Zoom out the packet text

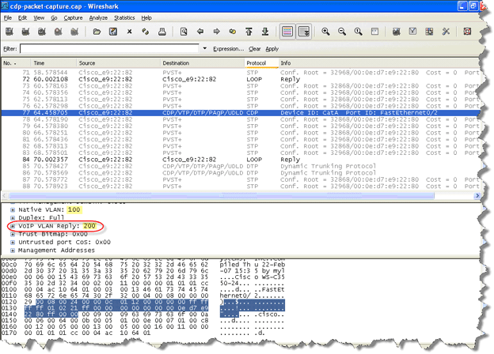coord(342,32)
